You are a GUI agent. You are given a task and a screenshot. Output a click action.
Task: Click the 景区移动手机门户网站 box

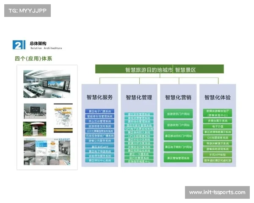[x=178, y=136]
